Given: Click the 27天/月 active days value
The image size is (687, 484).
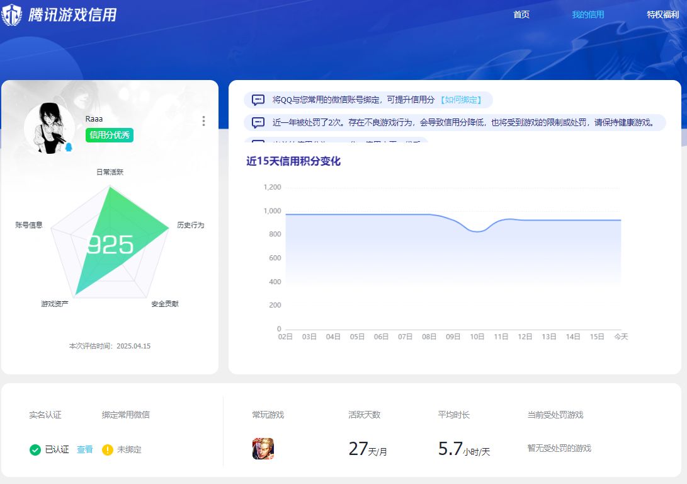Looking at the screenshot, I should (368, 449).
